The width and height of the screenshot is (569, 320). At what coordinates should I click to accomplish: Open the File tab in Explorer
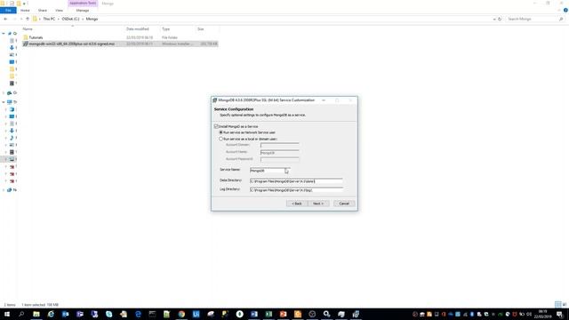tap(8, 11)
